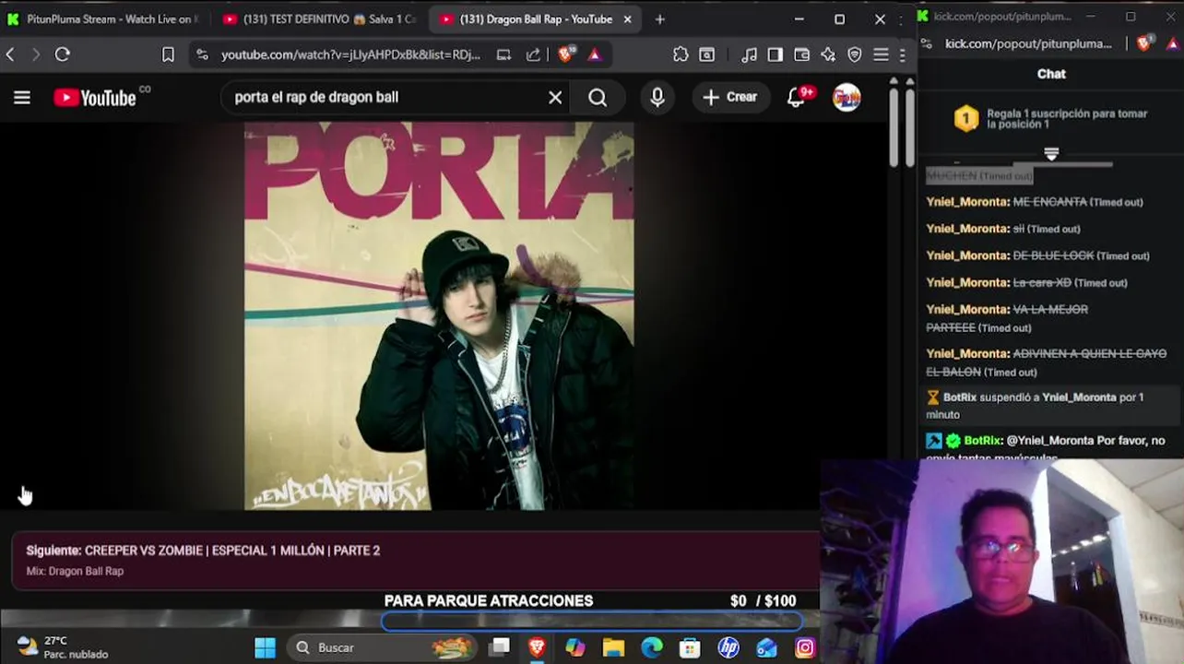This screenshot has width=1184, height=664.
Task: Click the Regala 1 suscripción banner
Action: pos(1051,119)
